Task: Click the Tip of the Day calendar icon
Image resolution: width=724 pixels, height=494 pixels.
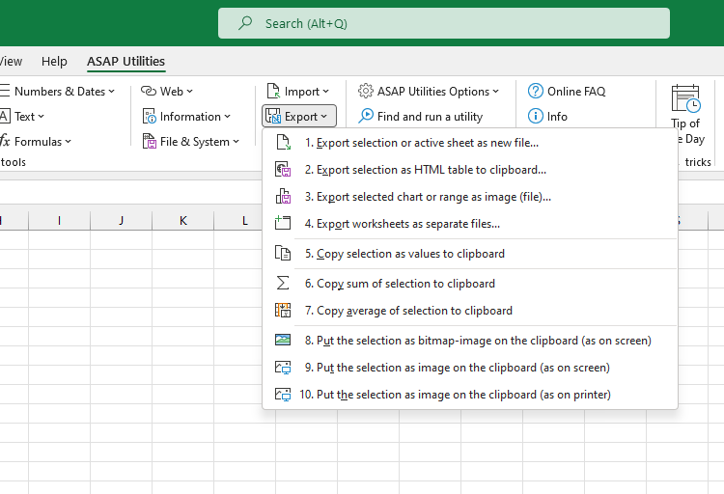Action: click(685, 98)
